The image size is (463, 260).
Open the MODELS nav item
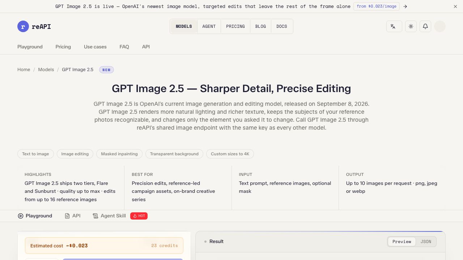[184, 26]
